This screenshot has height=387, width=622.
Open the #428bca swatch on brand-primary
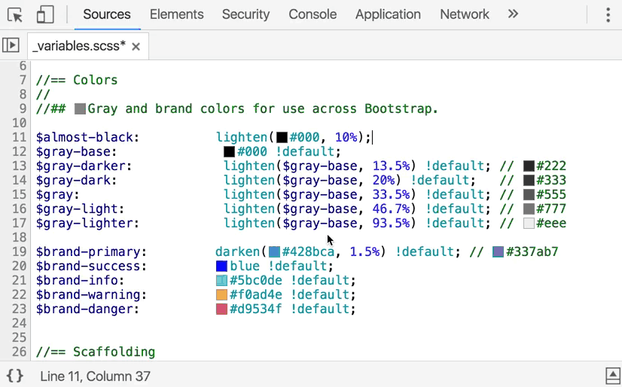point(274,251)
